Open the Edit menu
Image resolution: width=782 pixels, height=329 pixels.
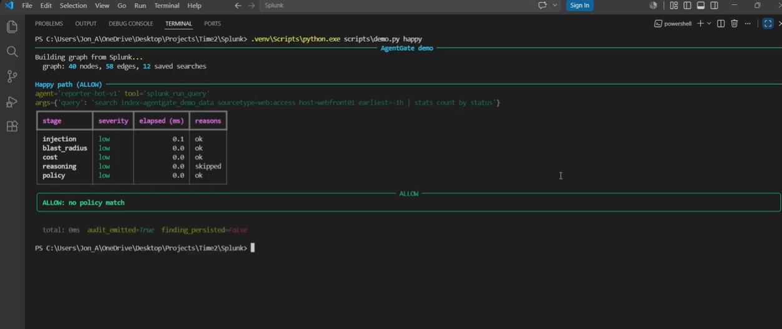(46, 6)
